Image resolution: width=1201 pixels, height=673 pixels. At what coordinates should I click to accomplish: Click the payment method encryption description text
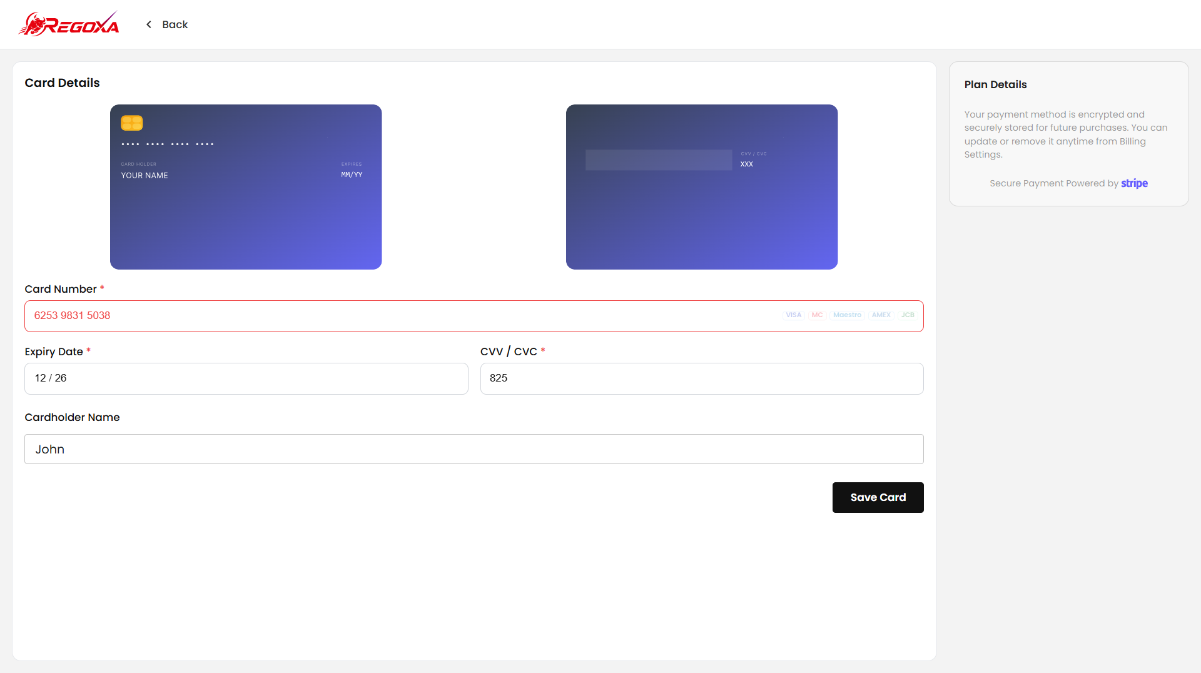click(1066, 134)
